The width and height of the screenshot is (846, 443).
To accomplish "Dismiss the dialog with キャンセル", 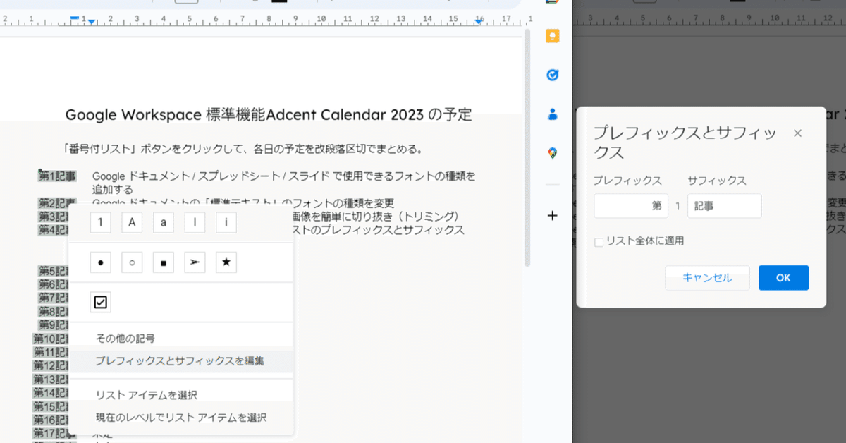I will tap(707, 277).
